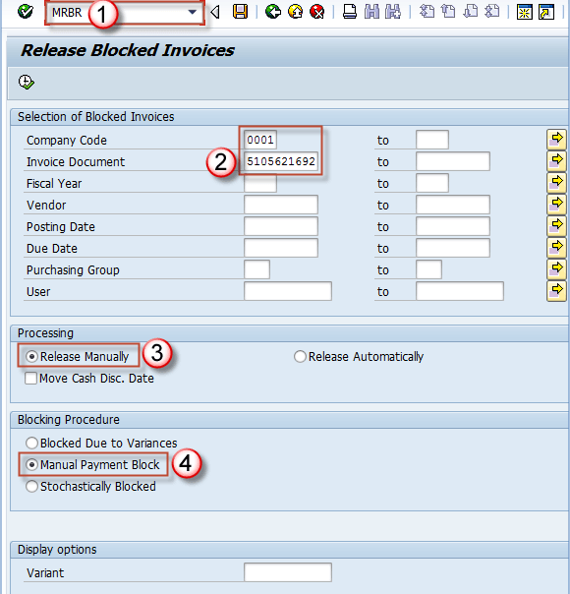Click the Create shortcut icon
Viewport: 570px width, 594px height.
click(x=546, y=12)
